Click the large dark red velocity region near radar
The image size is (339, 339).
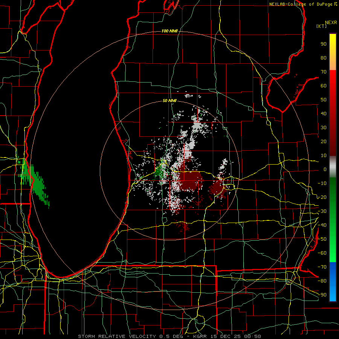click(191, 180)
